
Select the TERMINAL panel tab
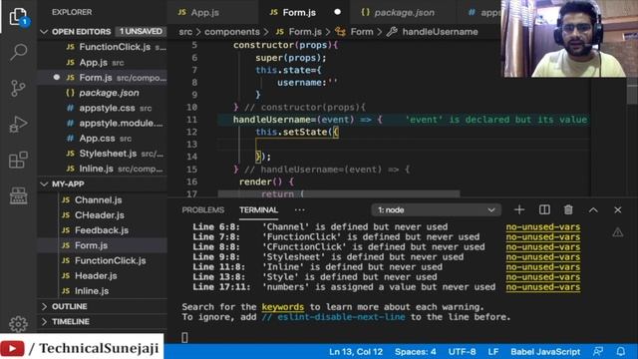[x=259, y=210]
